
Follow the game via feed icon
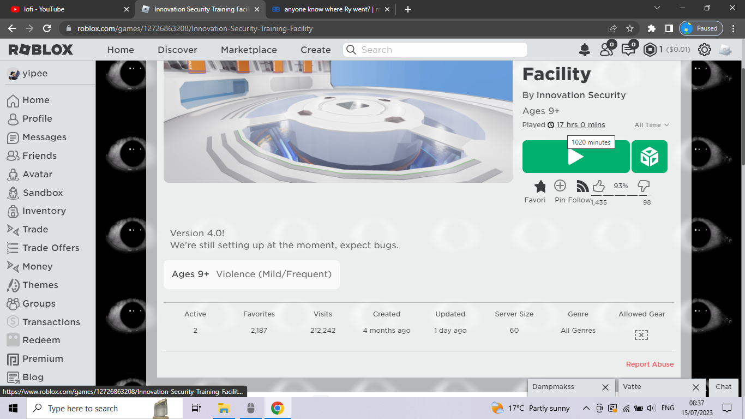[582, 187]
